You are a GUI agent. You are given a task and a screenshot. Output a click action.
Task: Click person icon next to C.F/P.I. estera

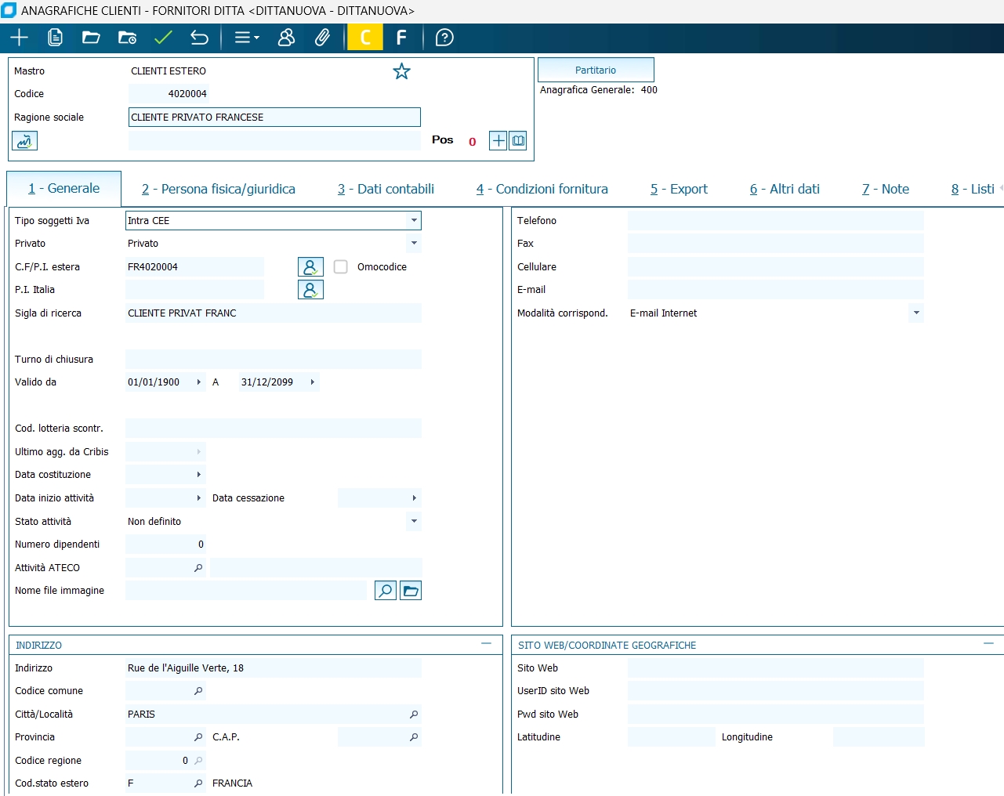tap(310, 267)
